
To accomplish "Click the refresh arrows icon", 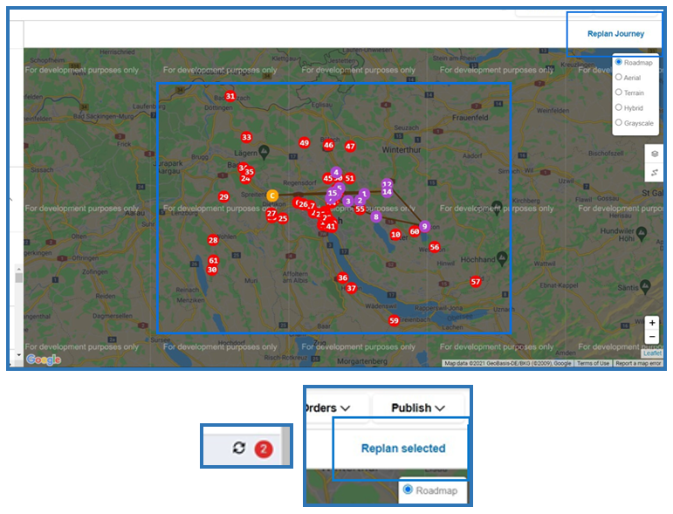I will click(x=239, y=448).
